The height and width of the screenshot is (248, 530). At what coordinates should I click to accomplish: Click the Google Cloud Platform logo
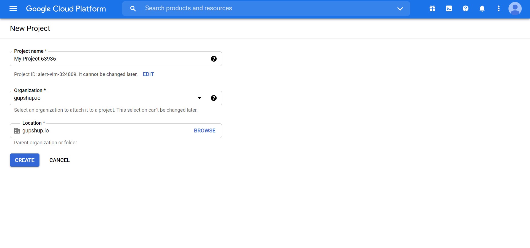pyautogui.click(x=66, y=9)
